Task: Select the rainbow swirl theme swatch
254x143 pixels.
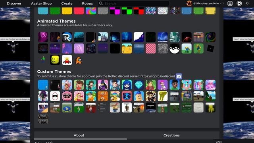Action: [91, 11]
